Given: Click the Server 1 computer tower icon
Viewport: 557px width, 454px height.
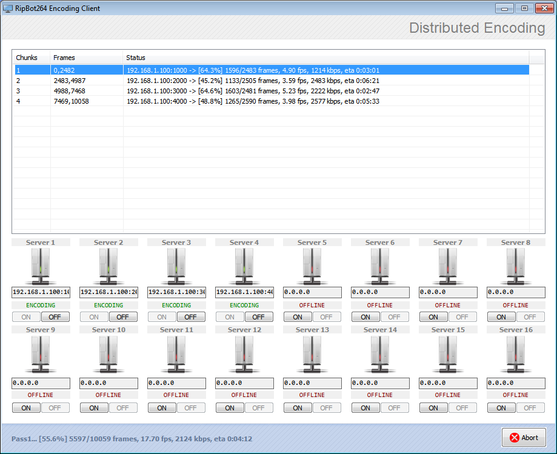Looking at the screenshot, I should pyautogui.click(x=41, y=266).
